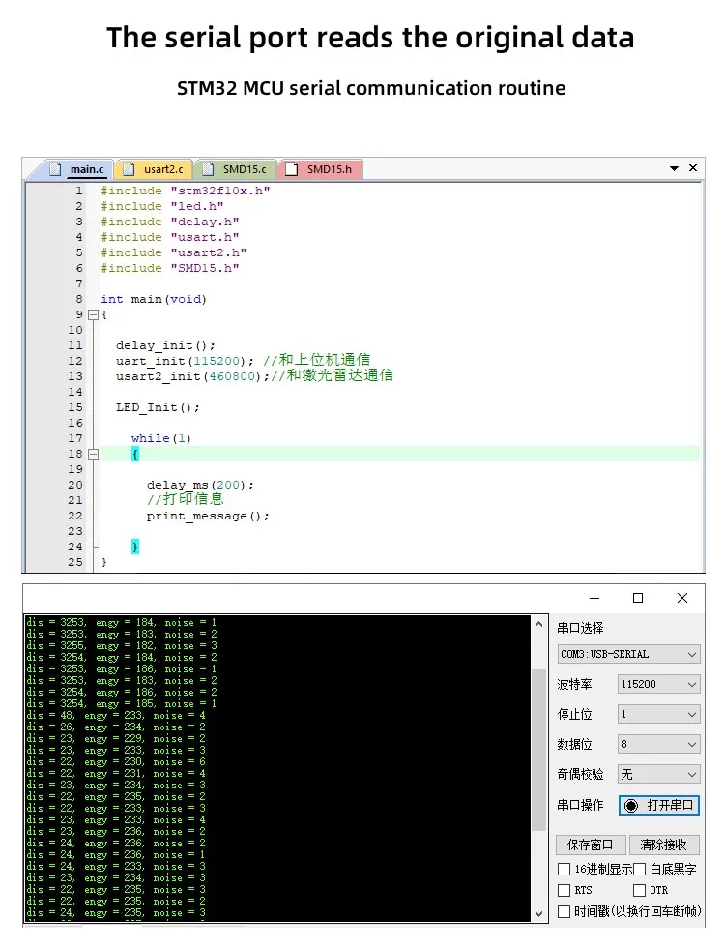Viewport: 725px width, 949px height.
Task: Close the serial tool window
Action: tap(682, 598)
